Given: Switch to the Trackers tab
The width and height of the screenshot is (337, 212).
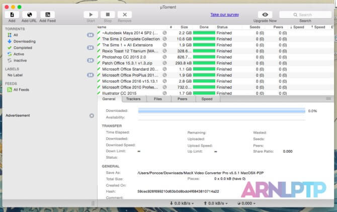Looking at the screenshot, I should click(x=133, y=99).
